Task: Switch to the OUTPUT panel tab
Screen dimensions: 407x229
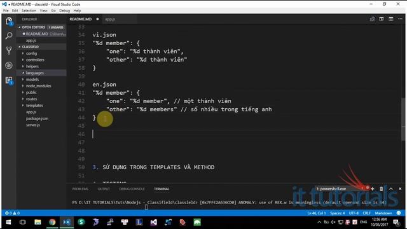Action: [104, 189]
